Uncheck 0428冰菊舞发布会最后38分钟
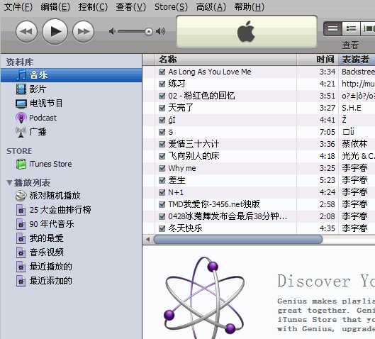Image resolution: width=375 pixels, height=339 pixels. click(162, 216)
